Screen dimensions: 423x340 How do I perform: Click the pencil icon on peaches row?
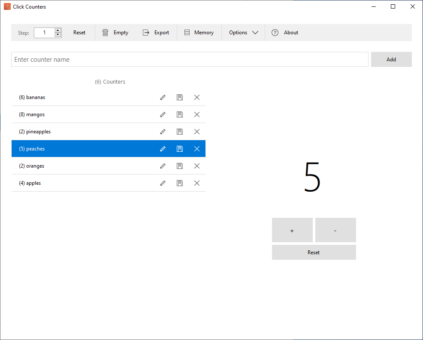click(x=163, y=149)
